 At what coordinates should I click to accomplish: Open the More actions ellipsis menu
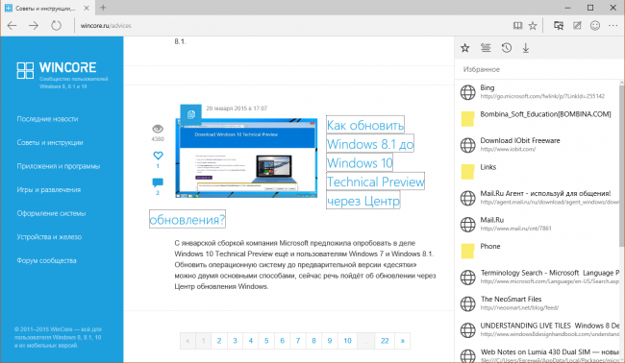(613, 26)
